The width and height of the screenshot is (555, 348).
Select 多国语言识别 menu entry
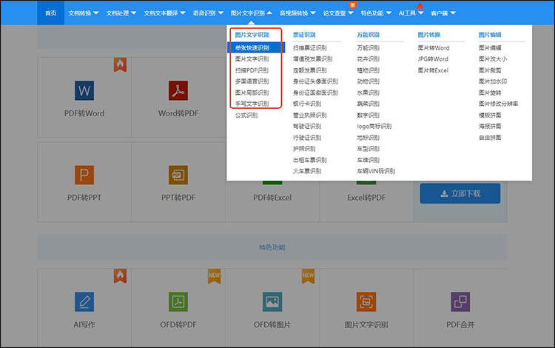coord(252,81)
